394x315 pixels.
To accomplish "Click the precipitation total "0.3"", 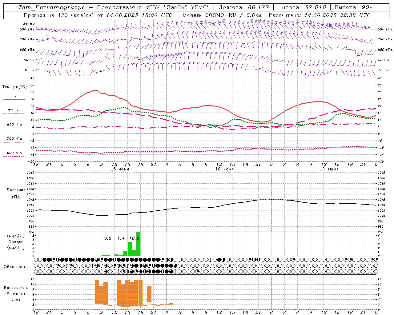I will (108, 238).
